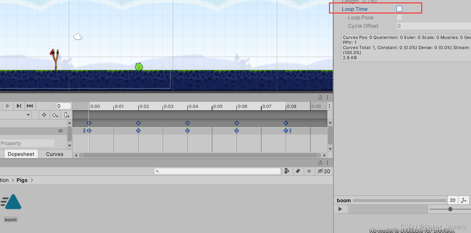Click the timeline scroll left arrow
Screen dimensions: 471x233
[x=76, y=155]
